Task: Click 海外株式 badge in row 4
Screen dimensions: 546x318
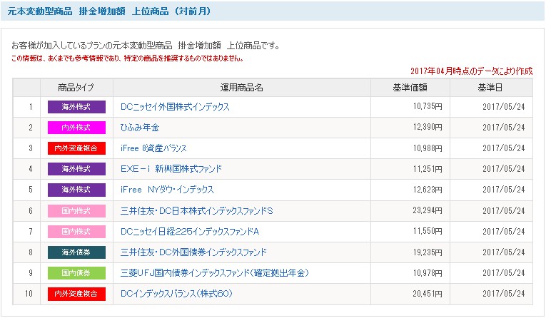Action: (x=76, y=169)
